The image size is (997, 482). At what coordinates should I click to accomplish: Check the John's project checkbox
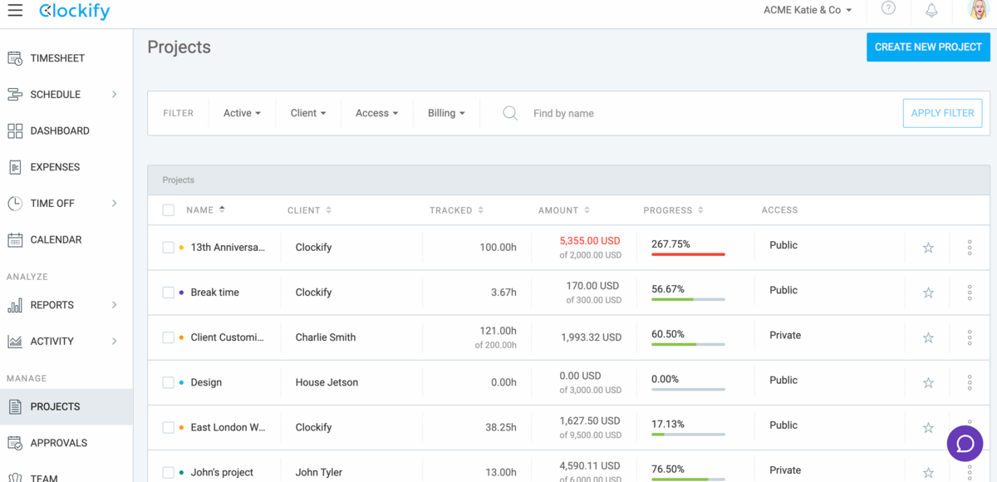[168, 472]
